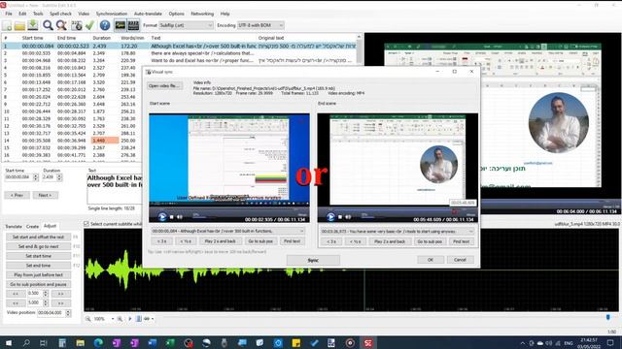Toggle the waveform display toolbar icon
622x349 pixels.
click(x=120, y=25)
